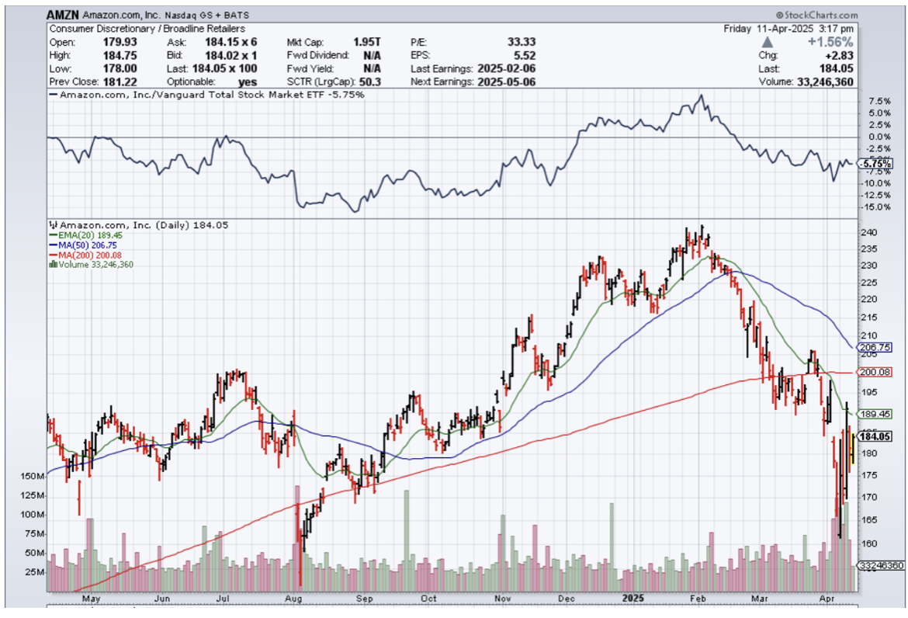Click the OHLC bar icon beside Amazon.com (Daily)
Screen dimensions: 908x618
[51, 224]
